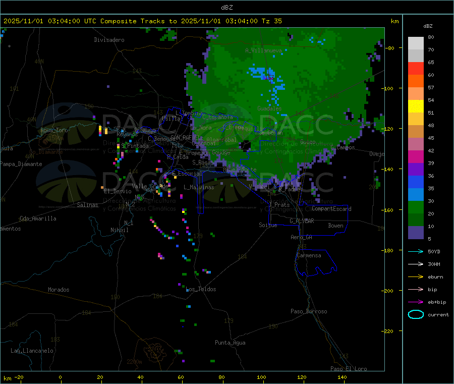Click the 'Lag.Llancanelo' map label

coord(32,351)
